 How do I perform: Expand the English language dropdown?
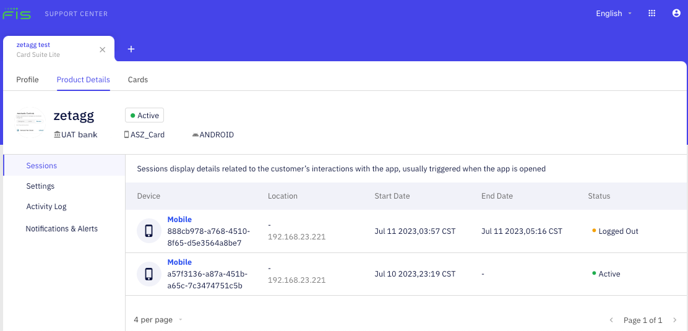(x=614, y=14)
